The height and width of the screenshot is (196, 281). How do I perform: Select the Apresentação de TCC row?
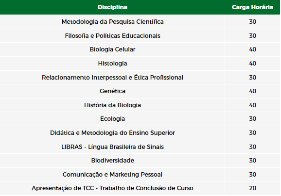coord(140,188)
